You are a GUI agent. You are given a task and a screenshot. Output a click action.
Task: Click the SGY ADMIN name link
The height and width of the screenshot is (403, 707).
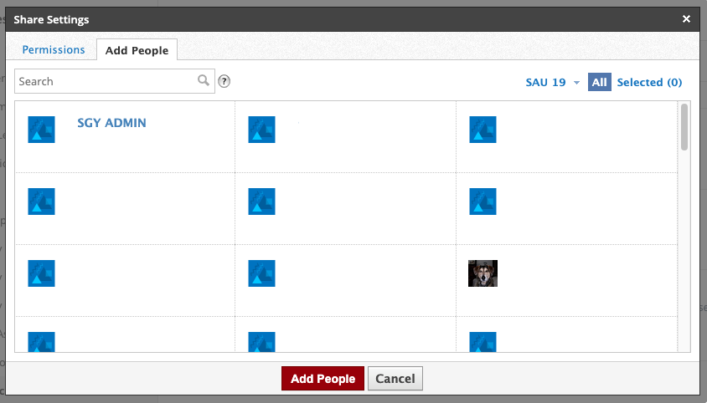111,123
